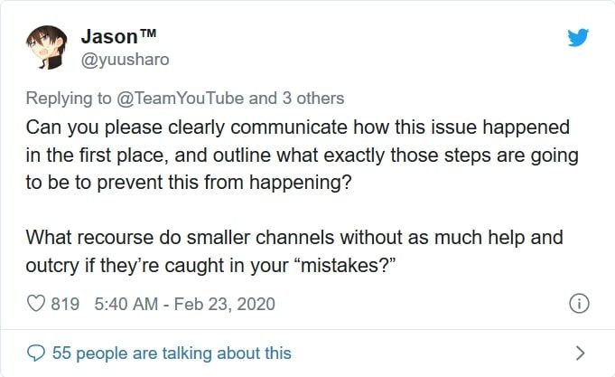Click the ™ symbol beside Jason
Image resolution: width=615 pixels, height=377 pixels.
[148, 33]
